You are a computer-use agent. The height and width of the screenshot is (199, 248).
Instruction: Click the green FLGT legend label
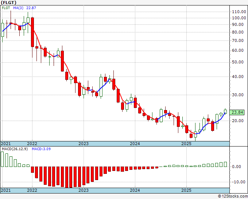click(x=6, y=8)
